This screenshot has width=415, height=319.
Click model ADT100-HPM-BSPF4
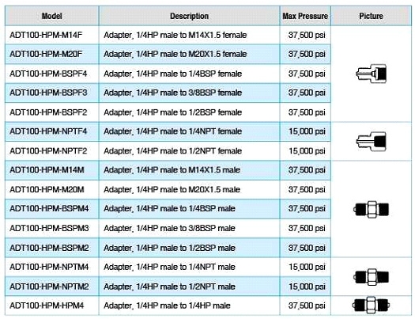click(x=48, y=74)
